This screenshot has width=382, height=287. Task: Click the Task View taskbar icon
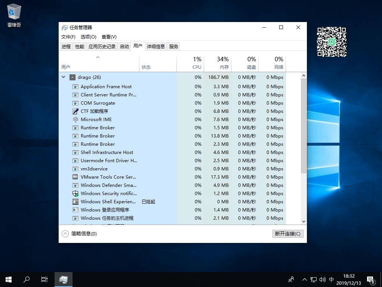point(44,279)
